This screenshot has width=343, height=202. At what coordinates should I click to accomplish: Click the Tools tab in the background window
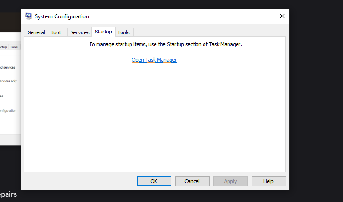tap(14, 47)
